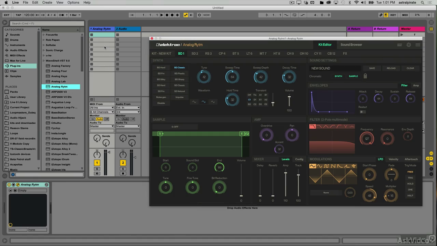
Task: Open the Create menu
Action: pos(47,2)
